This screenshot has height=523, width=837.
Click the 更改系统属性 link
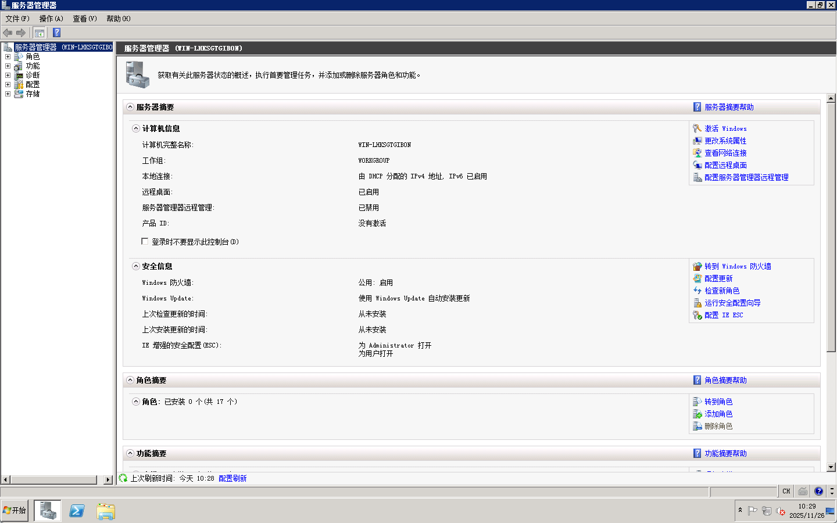click(725, 141)
